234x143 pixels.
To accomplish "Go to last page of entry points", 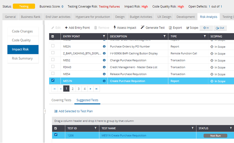I will [97, 89].
